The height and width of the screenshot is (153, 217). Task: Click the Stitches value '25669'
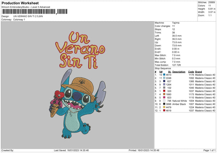212,3
